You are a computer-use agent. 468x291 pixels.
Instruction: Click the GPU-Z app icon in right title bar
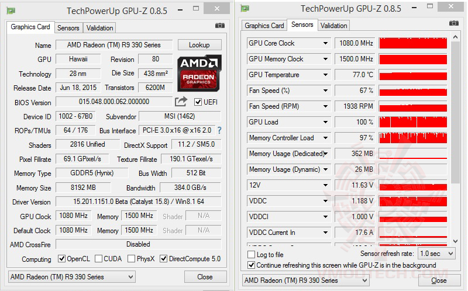(x=245, y=8)
